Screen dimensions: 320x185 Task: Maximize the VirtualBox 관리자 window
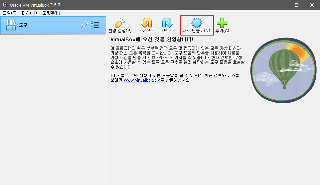tap(297, 5)
